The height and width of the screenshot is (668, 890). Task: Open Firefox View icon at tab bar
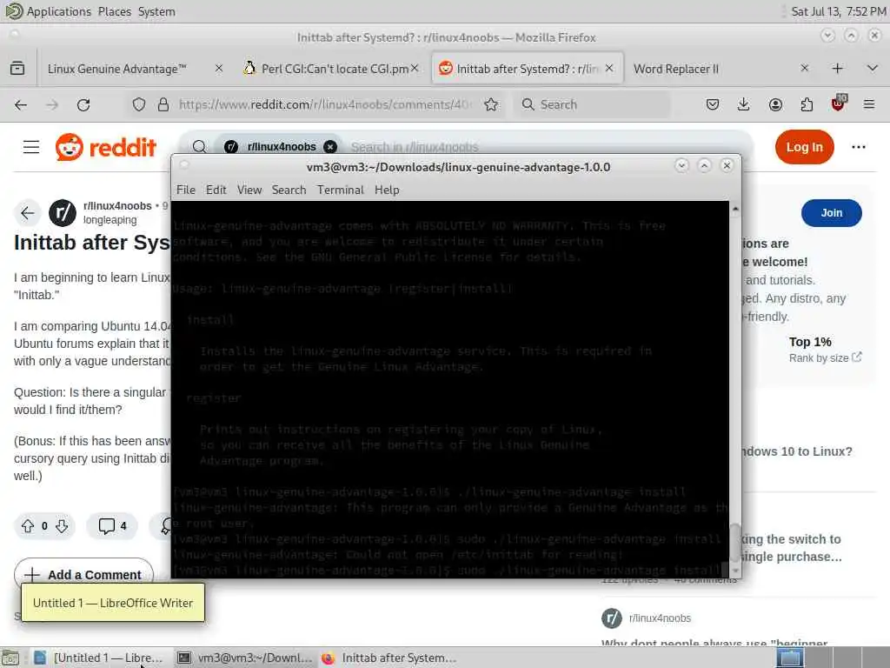[17, 69]
